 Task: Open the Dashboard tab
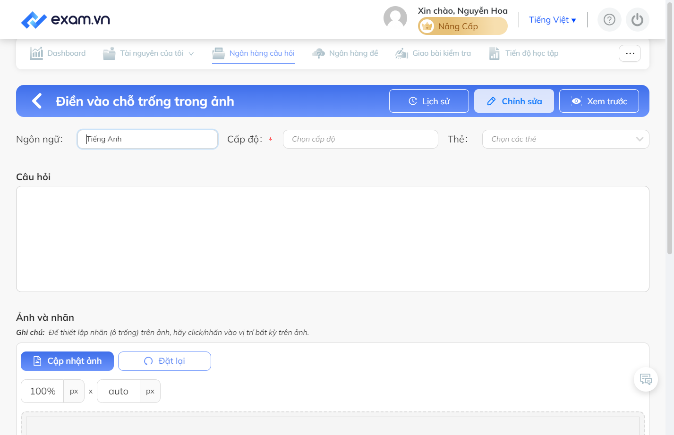click(x=58, y=53)
